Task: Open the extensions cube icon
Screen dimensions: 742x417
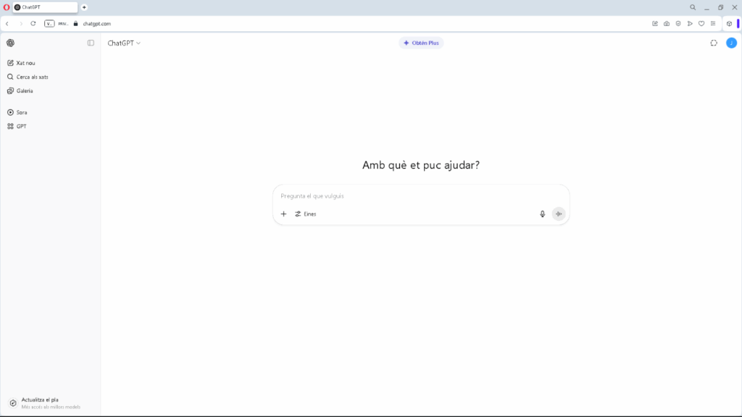Action: click(729, 24)
